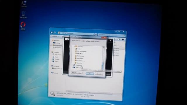
Task: Select Computer in Explorer sidebar
Action: (x=55, y=66)
